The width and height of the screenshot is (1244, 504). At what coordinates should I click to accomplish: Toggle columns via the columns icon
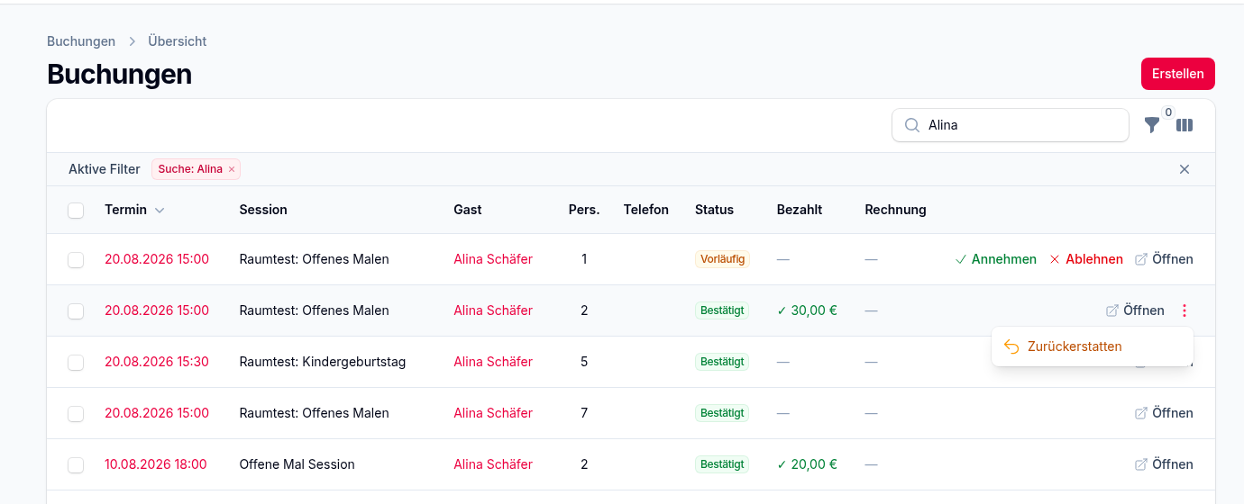pos(1185,125)
